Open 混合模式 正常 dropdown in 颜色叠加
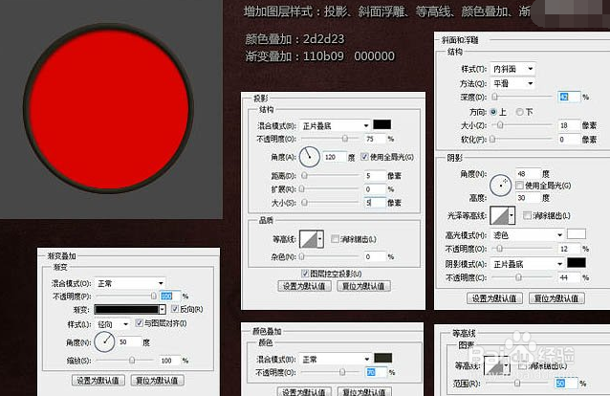610x396 pixels. click(335, 359)
